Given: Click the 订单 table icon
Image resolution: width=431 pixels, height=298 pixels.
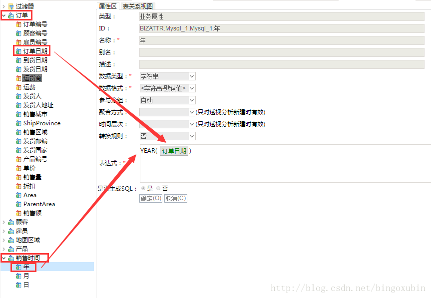Looking at the screenshot, I should (x=11, y=15).
